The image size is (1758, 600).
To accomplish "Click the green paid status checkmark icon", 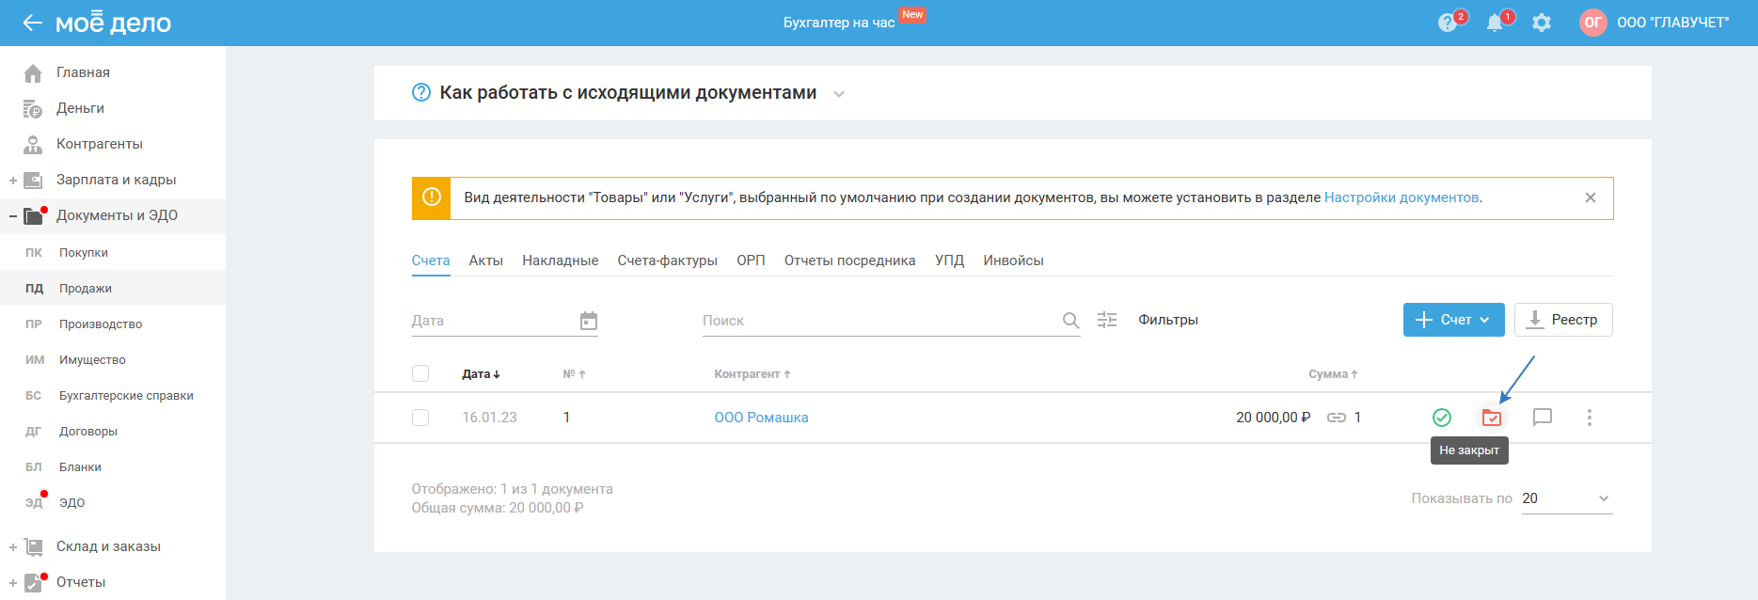I will tap(1441, 418).
